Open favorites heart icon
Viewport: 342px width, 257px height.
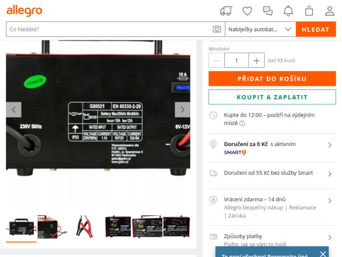click(x=247, y=11)
